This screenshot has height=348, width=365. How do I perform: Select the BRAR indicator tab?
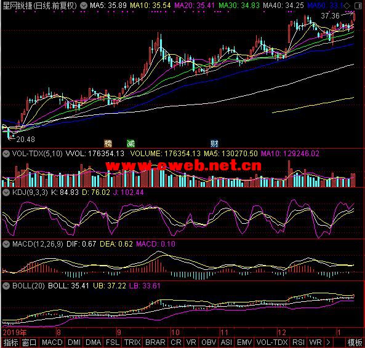(x=155, y=342)
